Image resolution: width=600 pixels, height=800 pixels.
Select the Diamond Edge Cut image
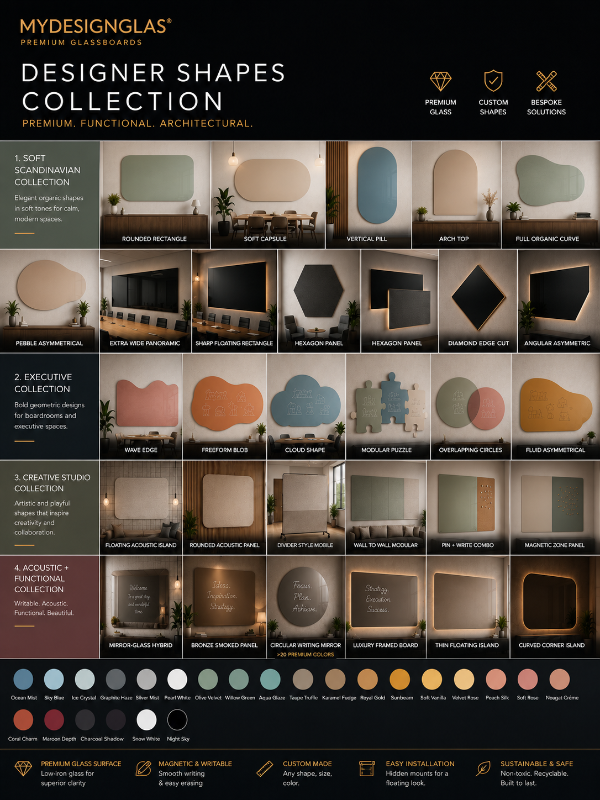[x=478, y=301]
